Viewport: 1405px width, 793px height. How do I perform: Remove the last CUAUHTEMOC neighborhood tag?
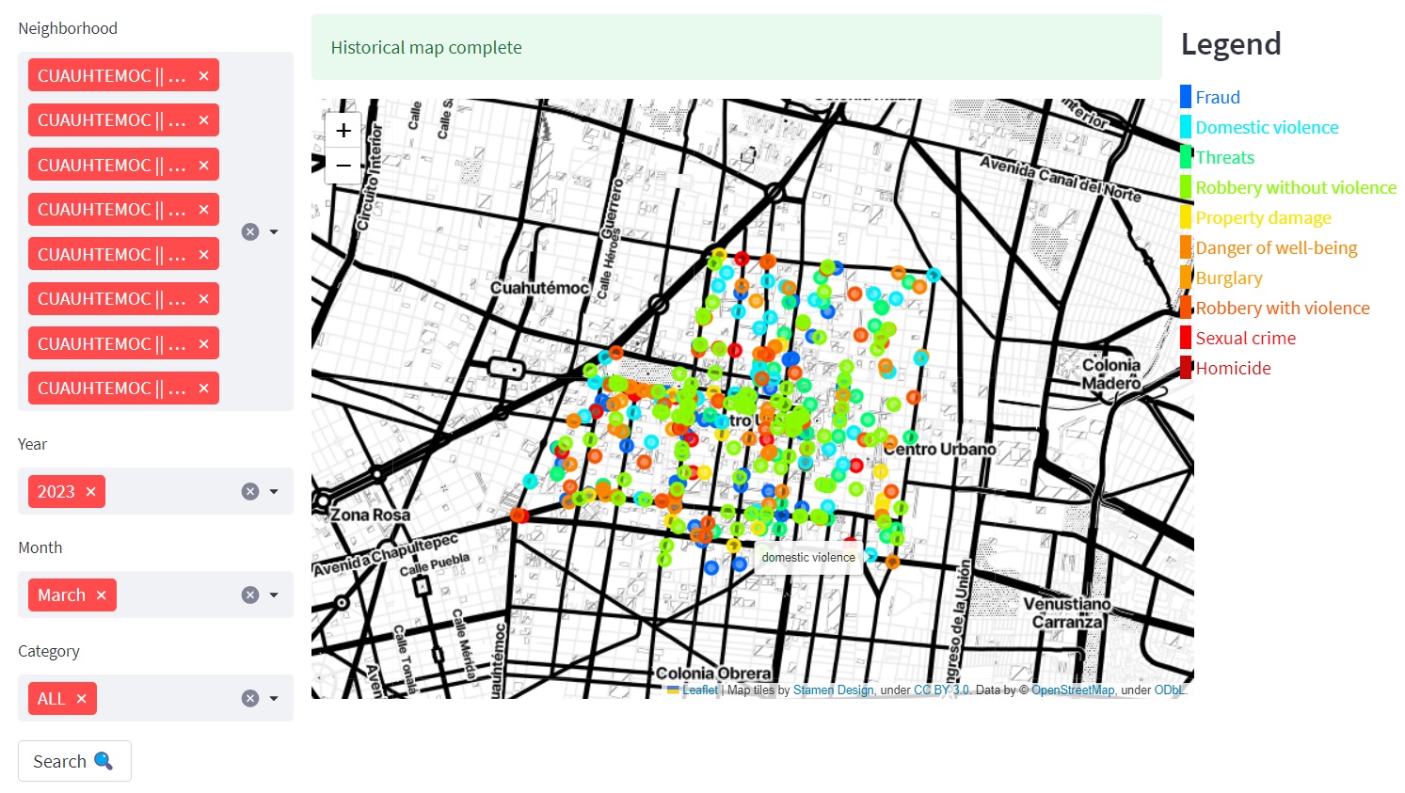pos(203,389)
